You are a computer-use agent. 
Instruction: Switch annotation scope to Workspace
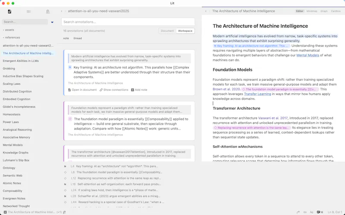[x=185, y=31]
